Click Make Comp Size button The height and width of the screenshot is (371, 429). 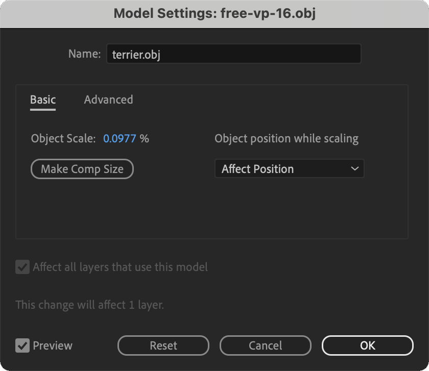click(x=82, y=169)
